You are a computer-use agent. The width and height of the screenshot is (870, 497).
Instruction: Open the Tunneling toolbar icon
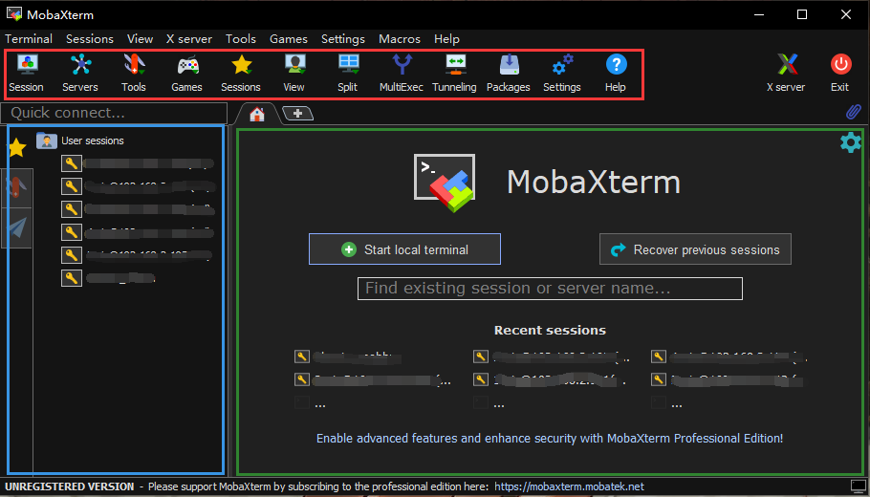coord(454,74)
